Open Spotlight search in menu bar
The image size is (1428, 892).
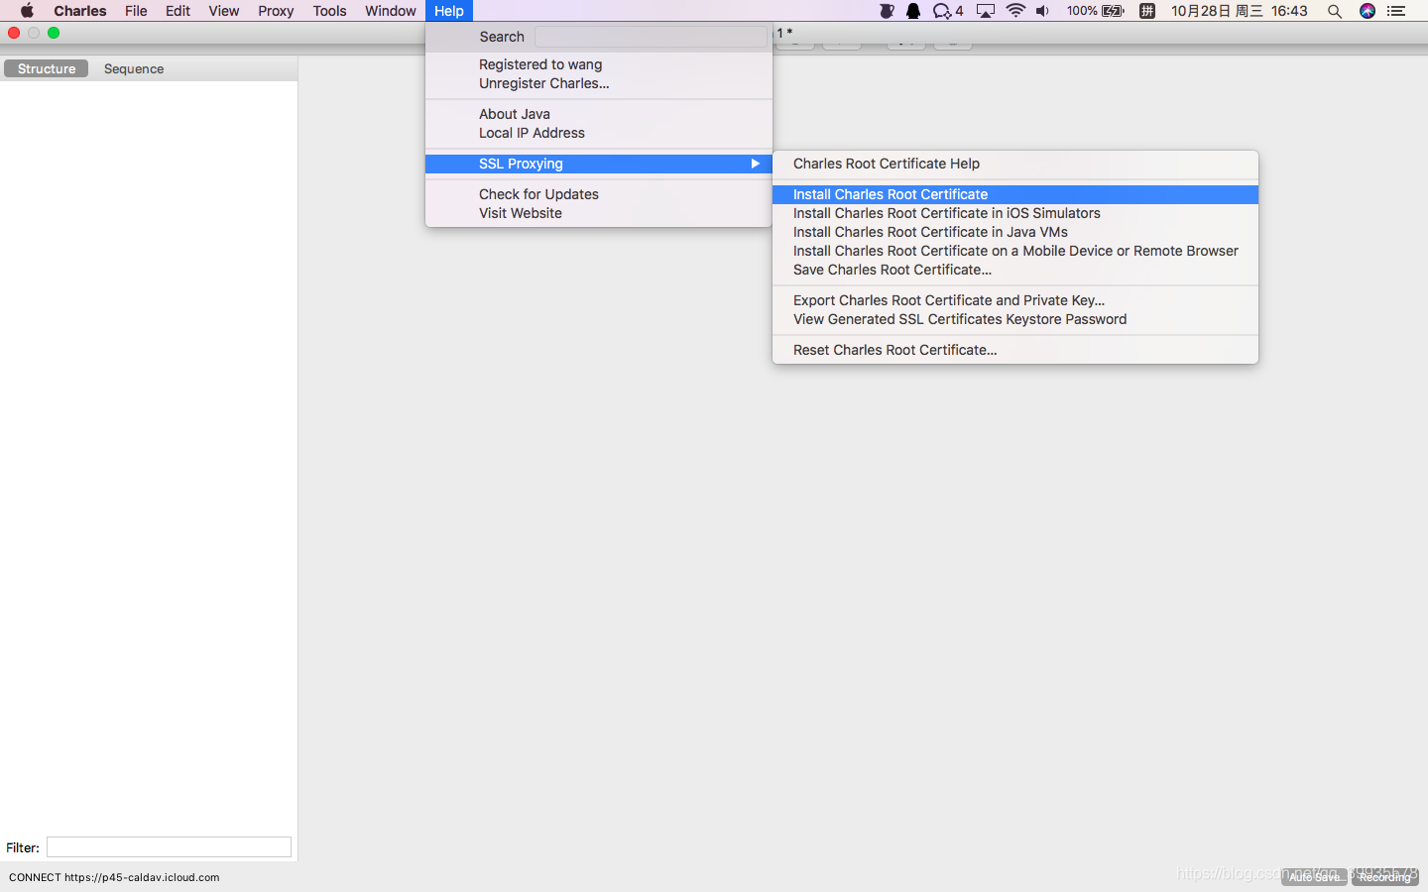[x=1335, y=11]
